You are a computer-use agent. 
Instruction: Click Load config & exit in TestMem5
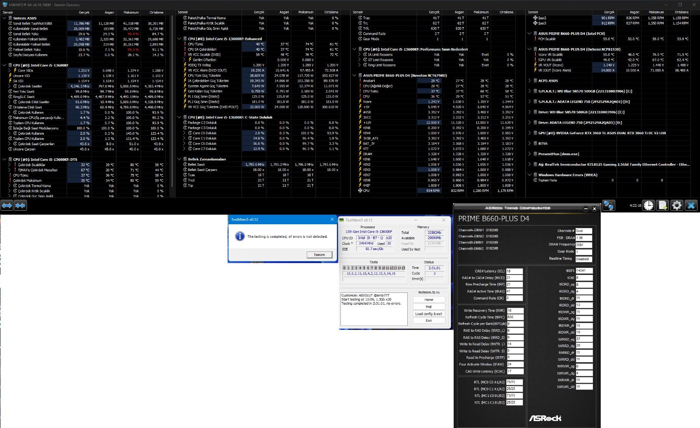tap(429, 314)
